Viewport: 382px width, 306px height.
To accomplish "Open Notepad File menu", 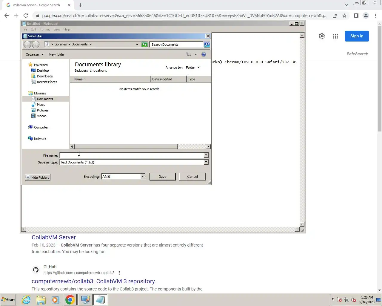I will (25, 29).
